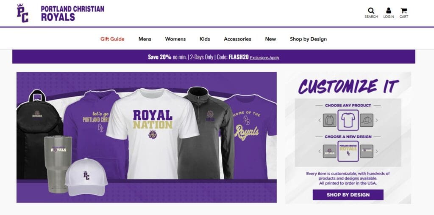Show next product with right chevron
This screenshot has width=434, height=215.
376,120
